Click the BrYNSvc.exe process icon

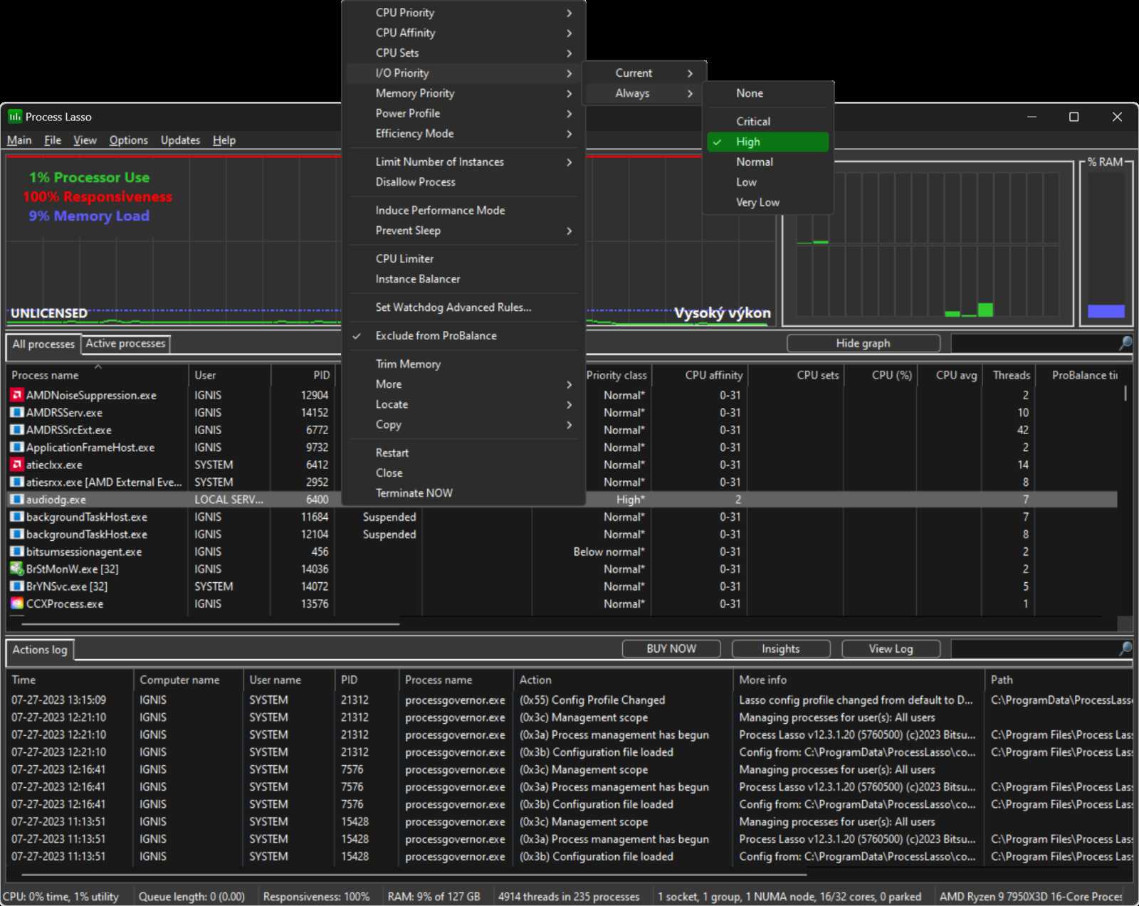[x=16, y=586]
